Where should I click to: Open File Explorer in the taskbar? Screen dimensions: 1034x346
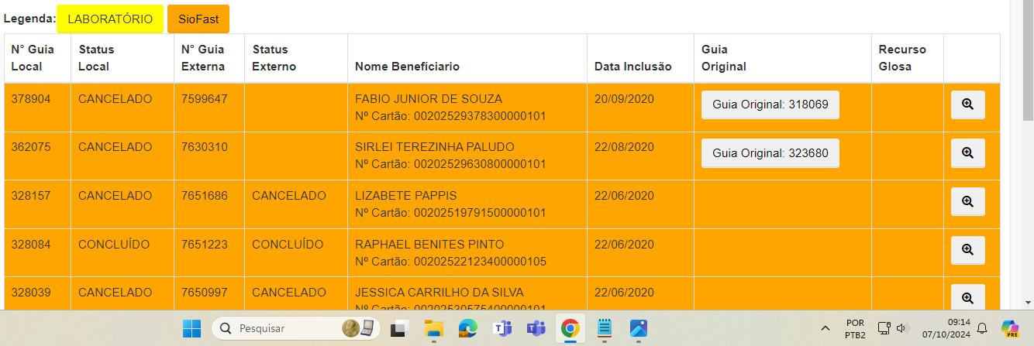(x=433, y=328)
